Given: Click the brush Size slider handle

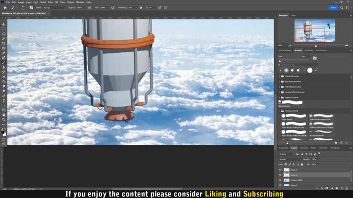Looking at the screenshot, I should tap(280, 61).
